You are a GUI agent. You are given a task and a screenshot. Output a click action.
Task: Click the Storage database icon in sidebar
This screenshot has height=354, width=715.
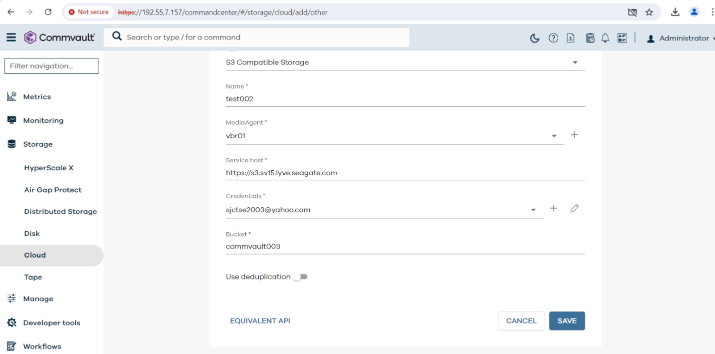[x=11, y=144]
